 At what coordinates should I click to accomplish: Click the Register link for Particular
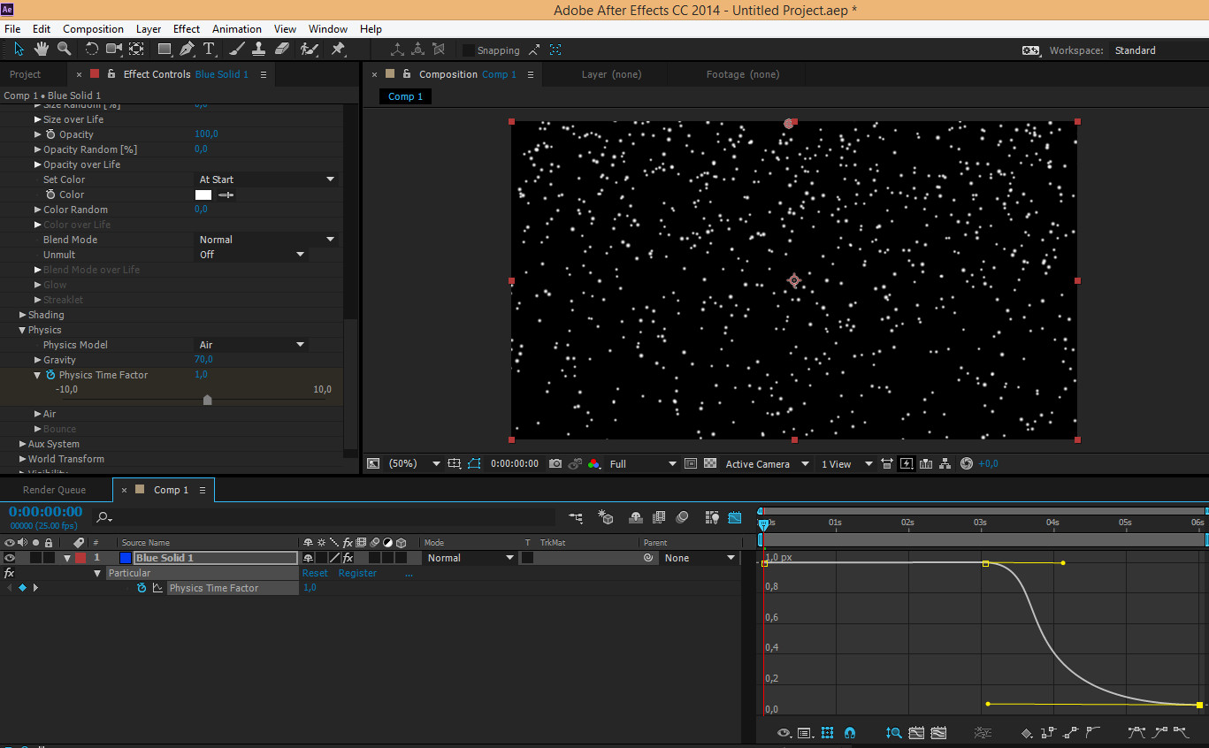357,573
